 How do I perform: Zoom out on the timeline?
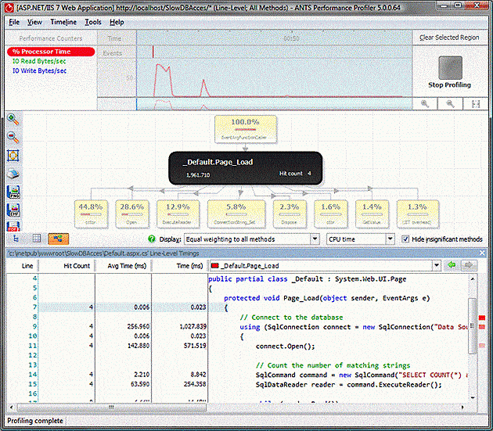450,104
